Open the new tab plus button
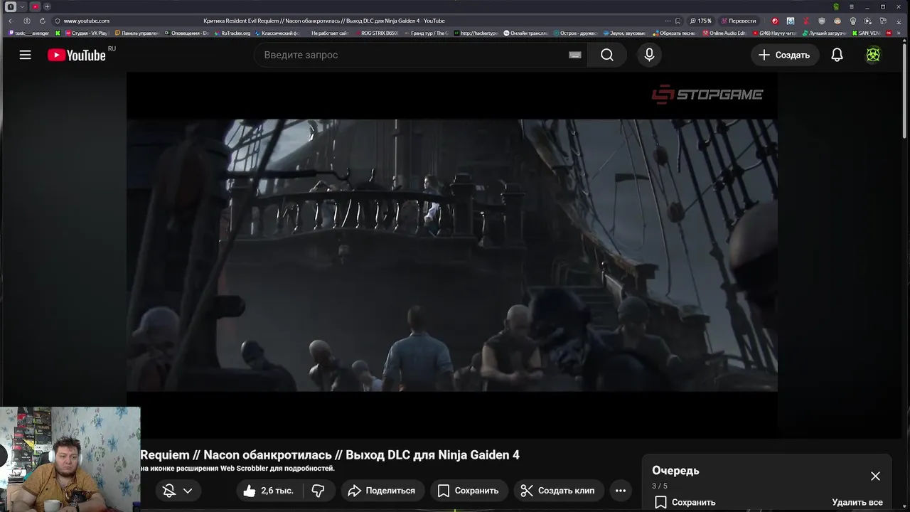This screenshot has width=910, height=512. click(47, 6)
